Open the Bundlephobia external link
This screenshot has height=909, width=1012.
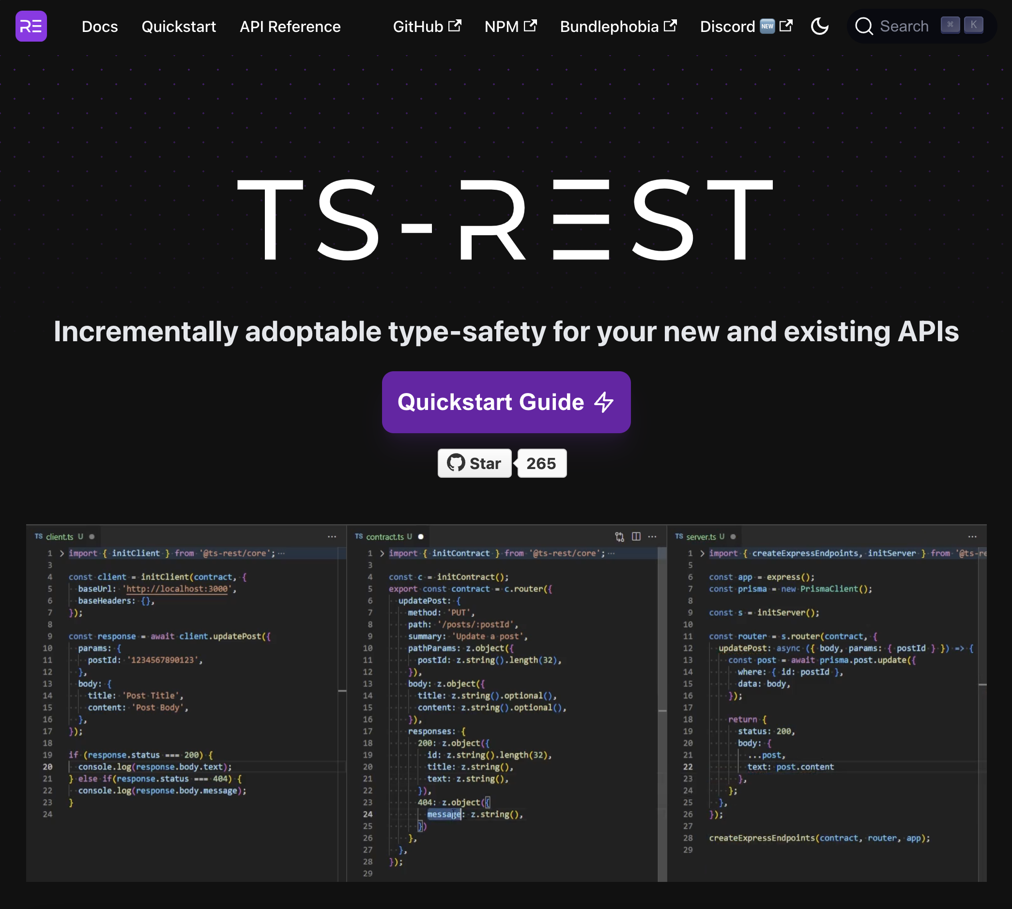[x=618, y=27]
